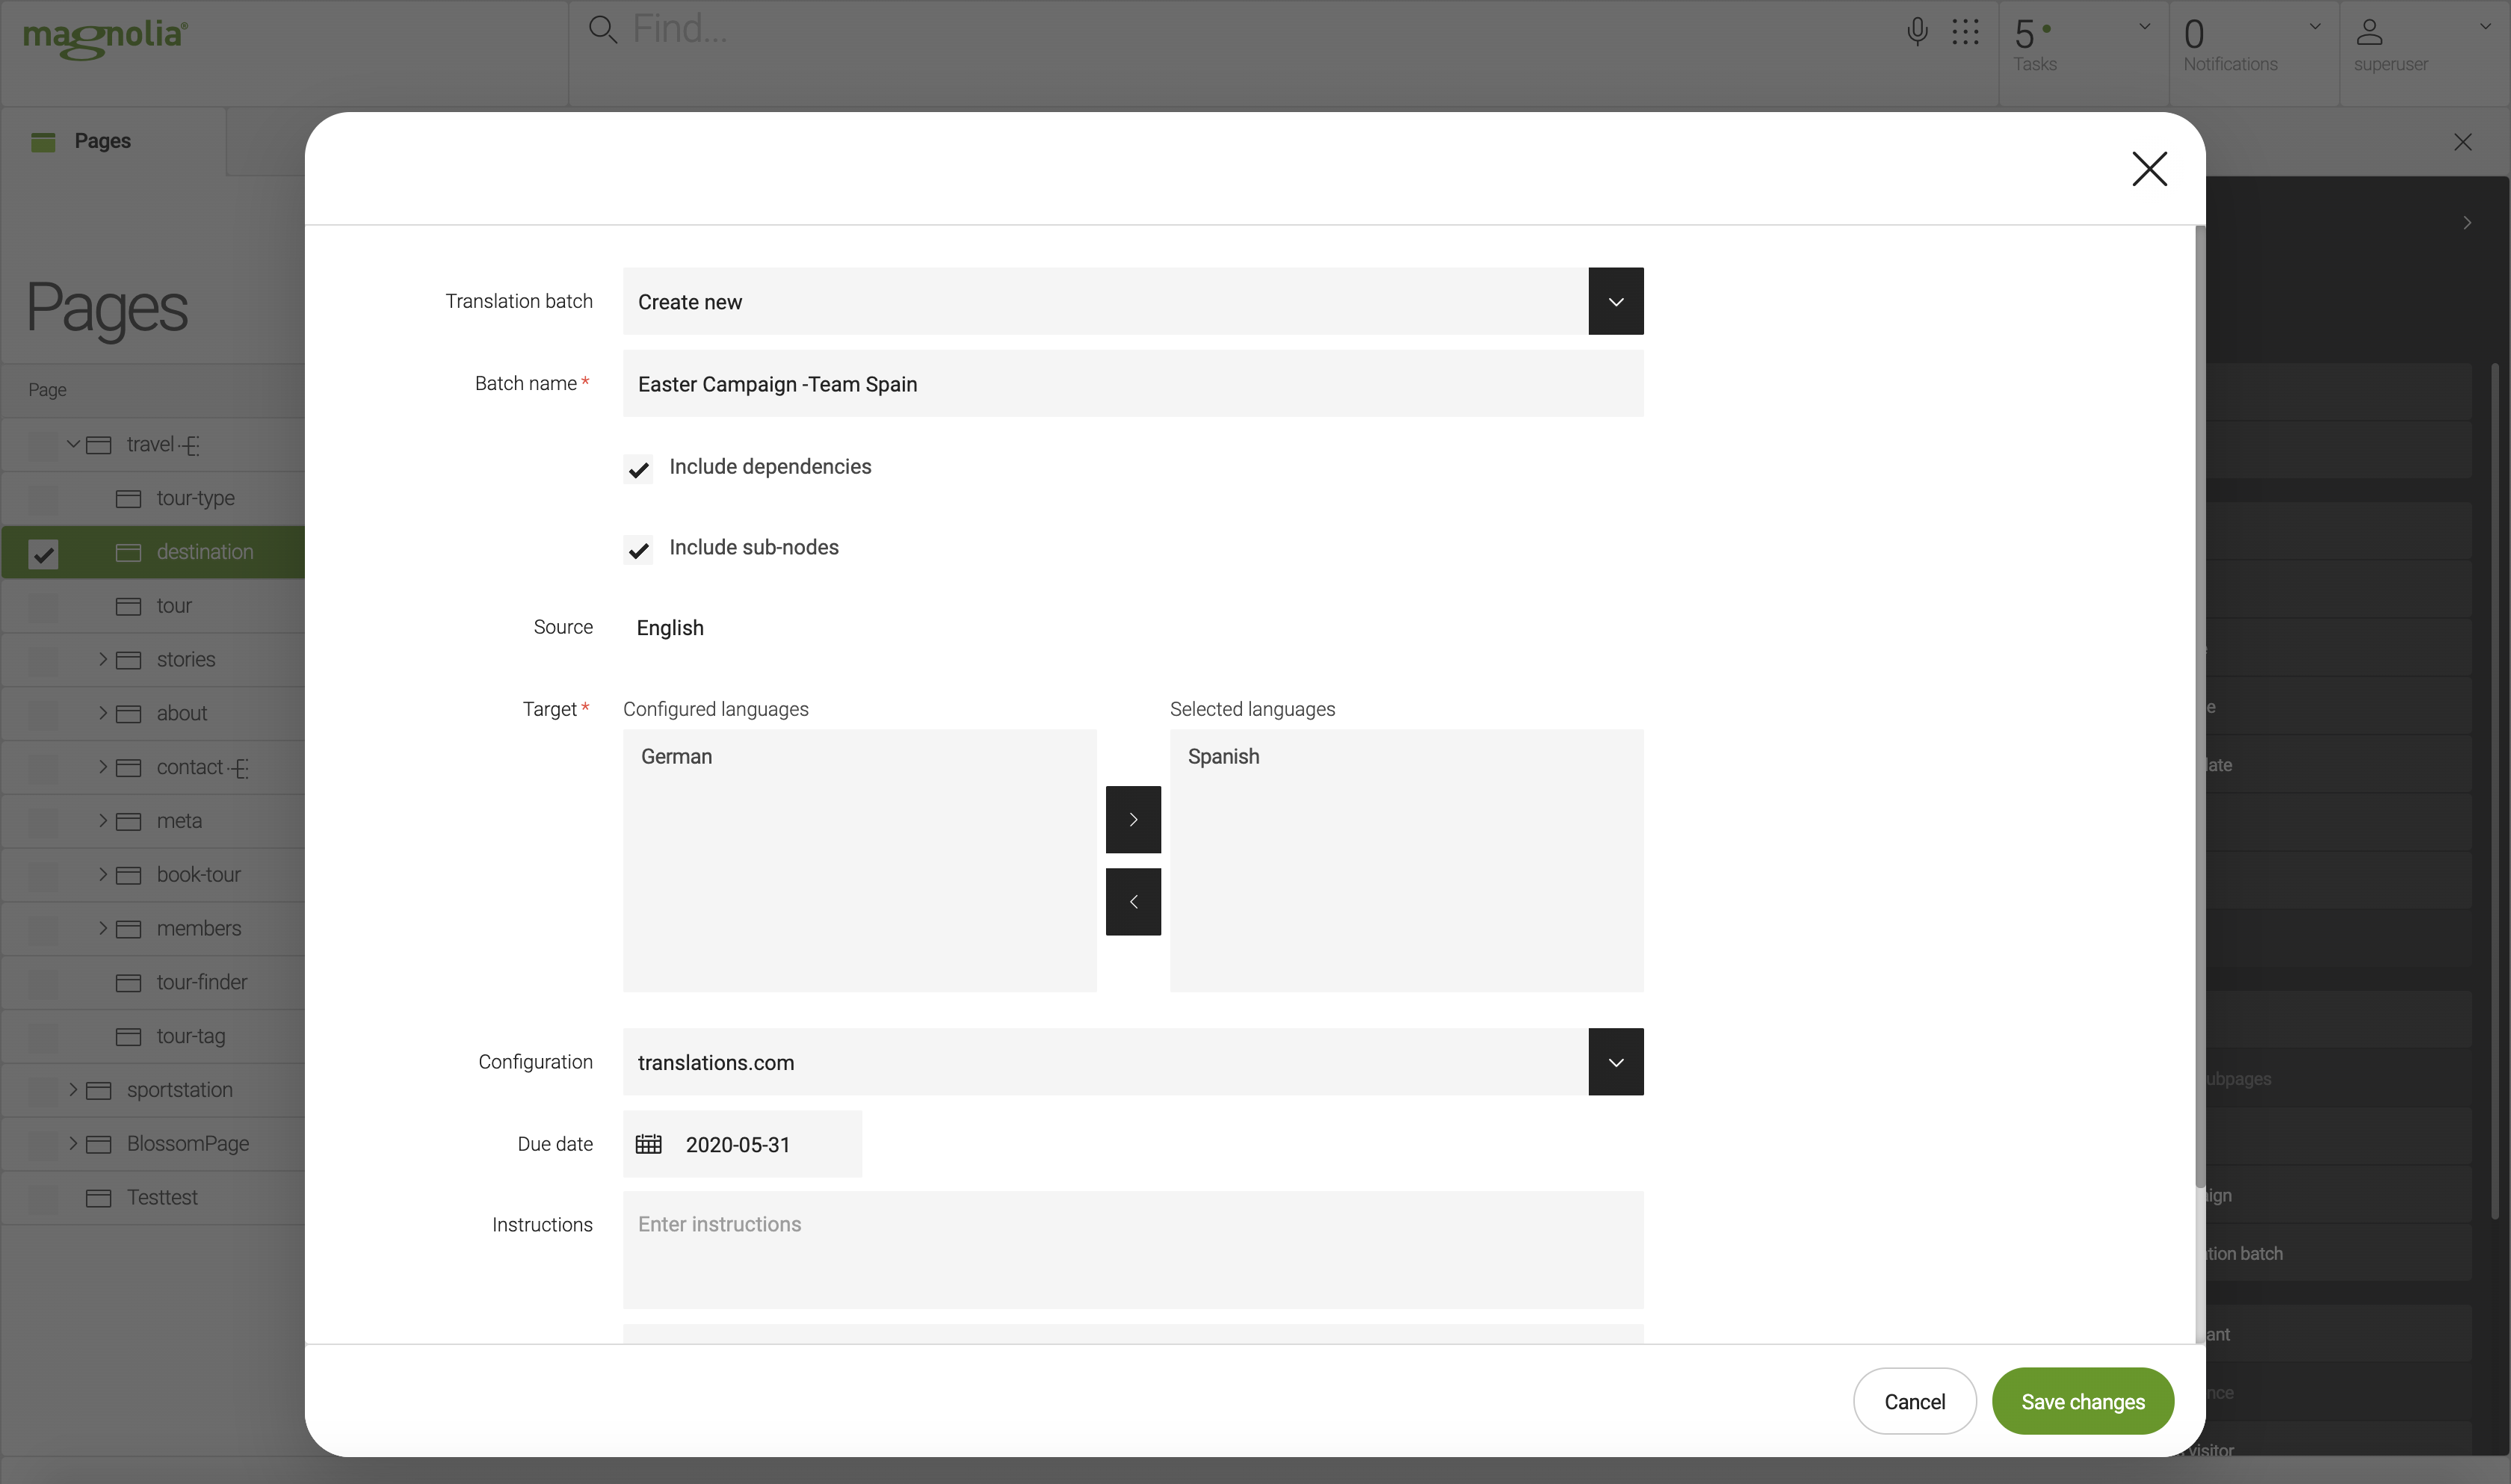Expand the Configuration dropdown
This screenshot has height=1484, width=2511.
(1615, 1062)
